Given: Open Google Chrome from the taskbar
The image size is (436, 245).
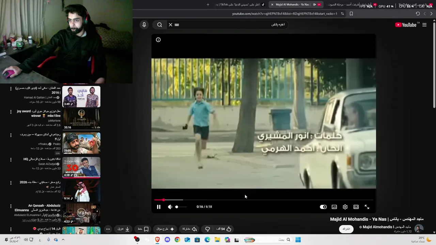Looking at the screenshot, I should coord(177,240).
